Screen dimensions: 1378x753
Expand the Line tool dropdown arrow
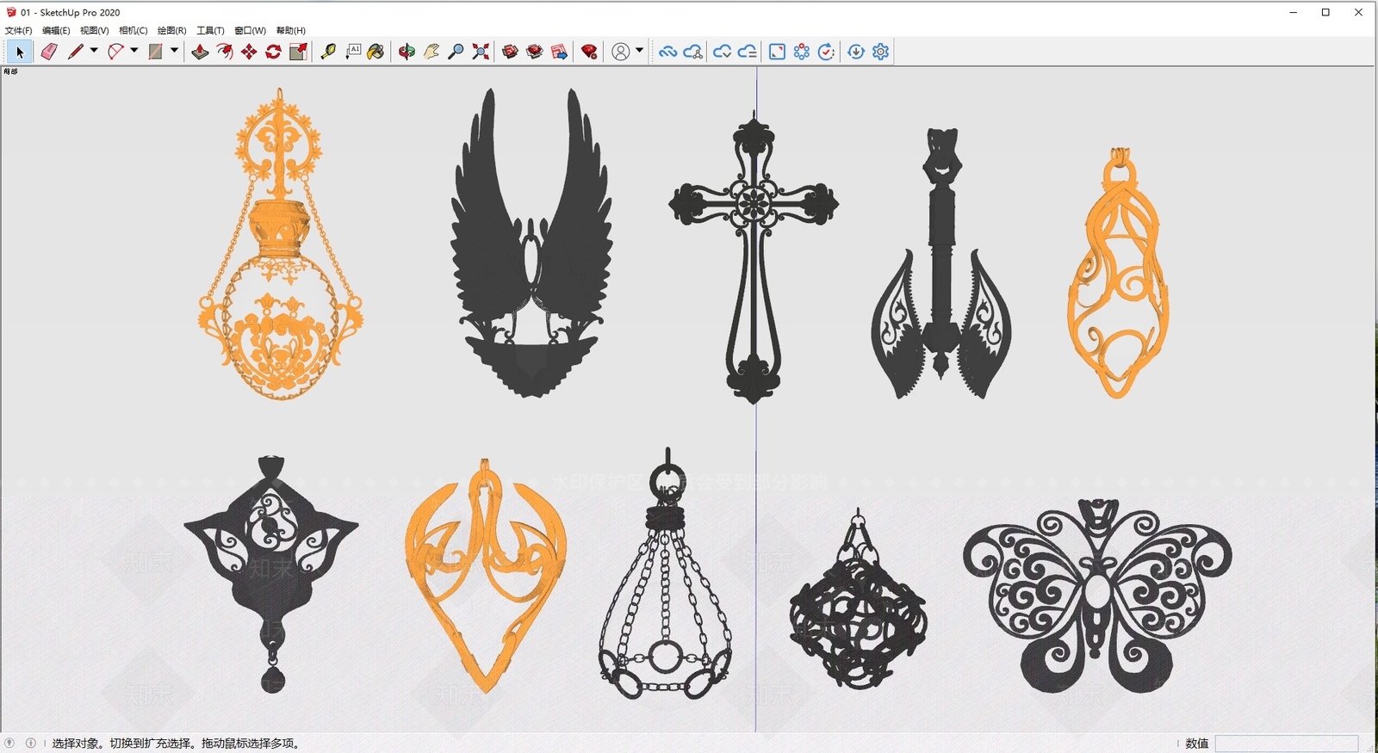tap(94, 51)
